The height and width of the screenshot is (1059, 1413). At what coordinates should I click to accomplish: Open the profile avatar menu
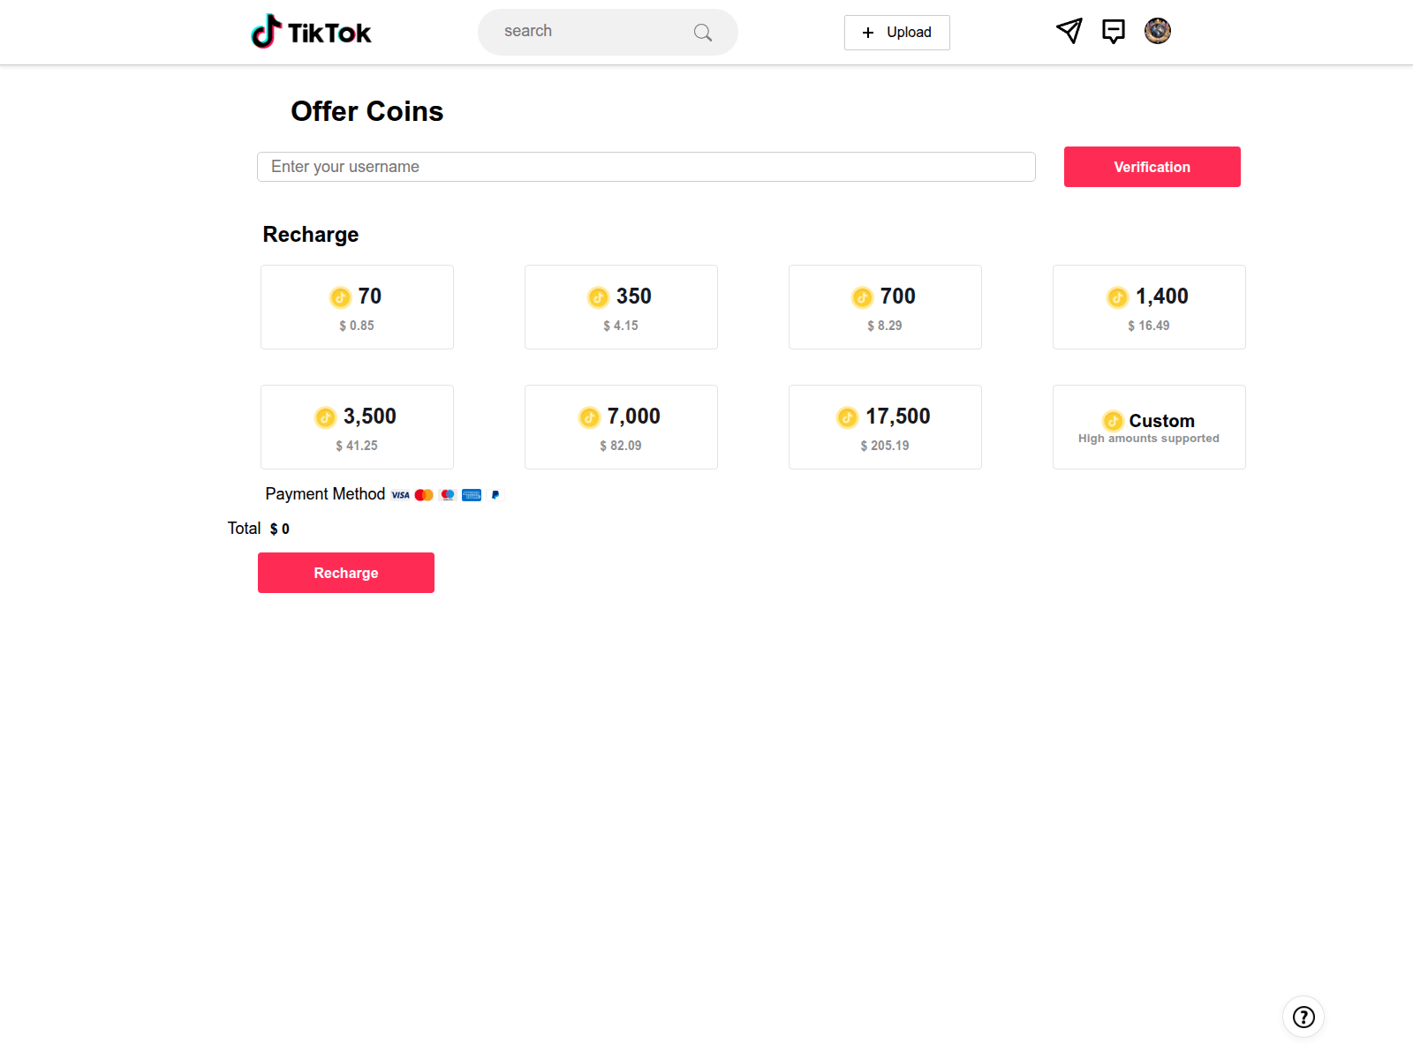coord(1158,31)
